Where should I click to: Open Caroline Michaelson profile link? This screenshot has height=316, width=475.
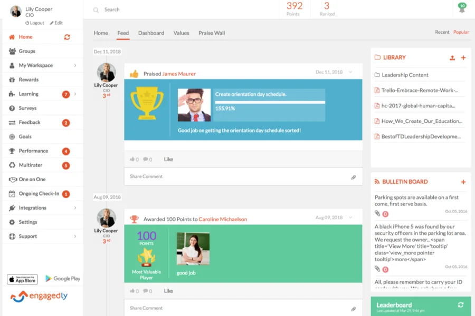coord(223,219)
